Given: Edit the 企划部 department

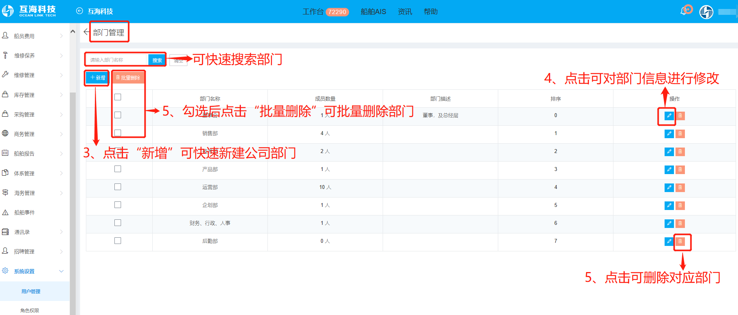Looking at the screenshot, I should point(669,205).
